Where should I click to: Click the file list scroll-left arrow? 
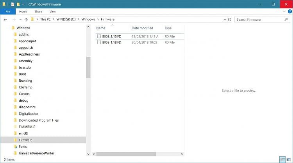click(94, 154)
